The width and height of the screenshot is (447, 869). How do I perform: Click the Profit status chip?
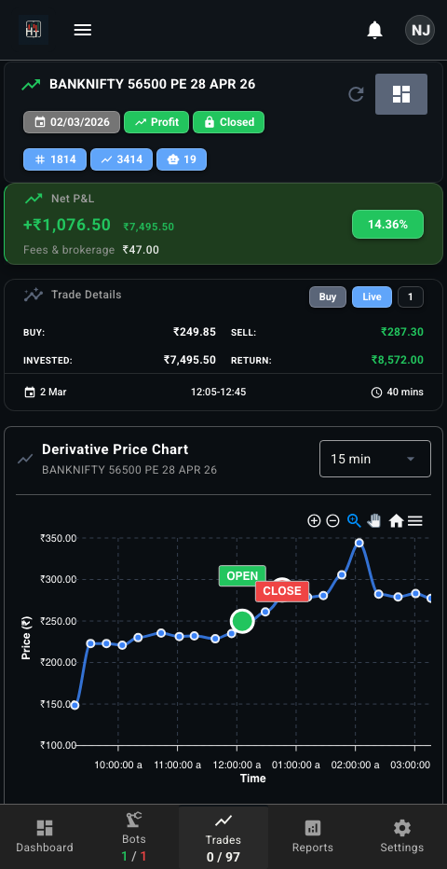[x=156, y=122]
